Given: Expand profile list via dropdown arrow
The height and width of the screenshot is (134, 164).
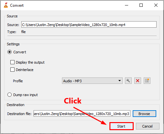Looking at the screenshot, I should 119,81.
